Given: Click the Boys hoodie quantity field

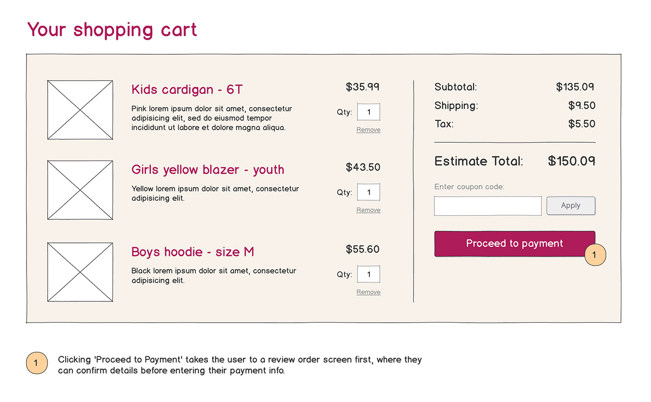Looking at the screenshot, I should [368, 274].
